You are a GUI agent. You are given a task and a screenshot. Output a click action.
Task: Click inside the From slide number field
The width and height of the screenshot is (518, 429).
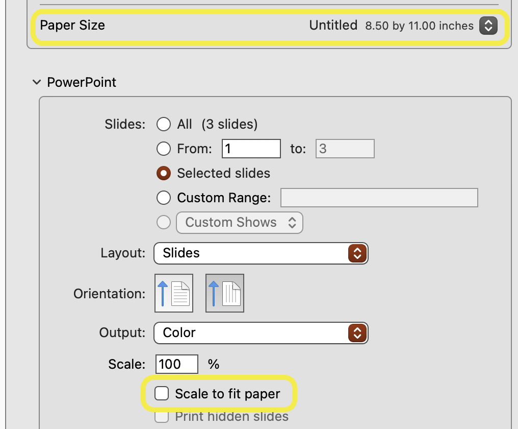pos(251,149)
